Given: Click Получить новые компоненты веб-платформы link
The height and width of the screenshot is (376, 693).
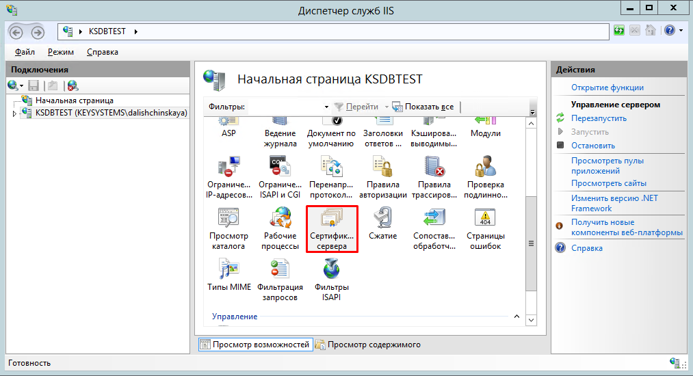Looking at the screenshot, I should click(627, 228).
